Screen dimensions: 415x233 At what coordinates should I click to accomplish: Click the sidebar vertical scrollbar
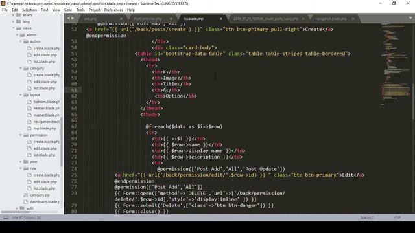click(x=62, y=142)
